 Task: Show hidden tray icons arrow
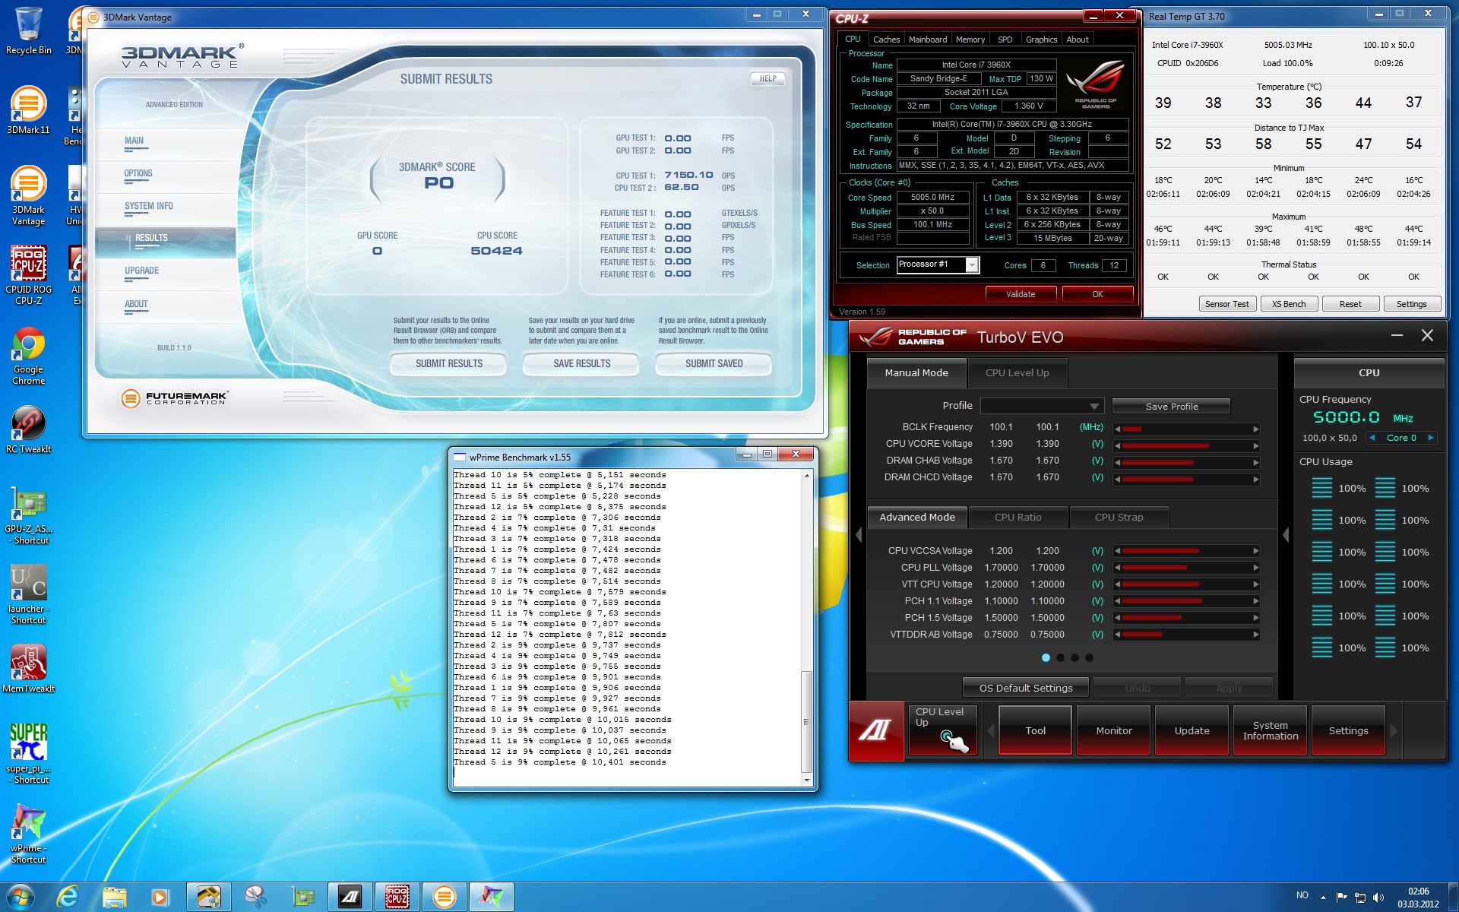[1324, 898]
